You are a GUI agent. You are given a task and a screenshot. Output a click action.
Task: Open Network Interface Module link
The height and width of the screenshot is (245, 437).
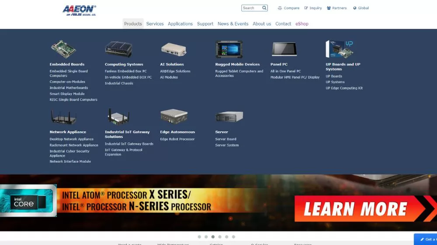click(70, 161)
